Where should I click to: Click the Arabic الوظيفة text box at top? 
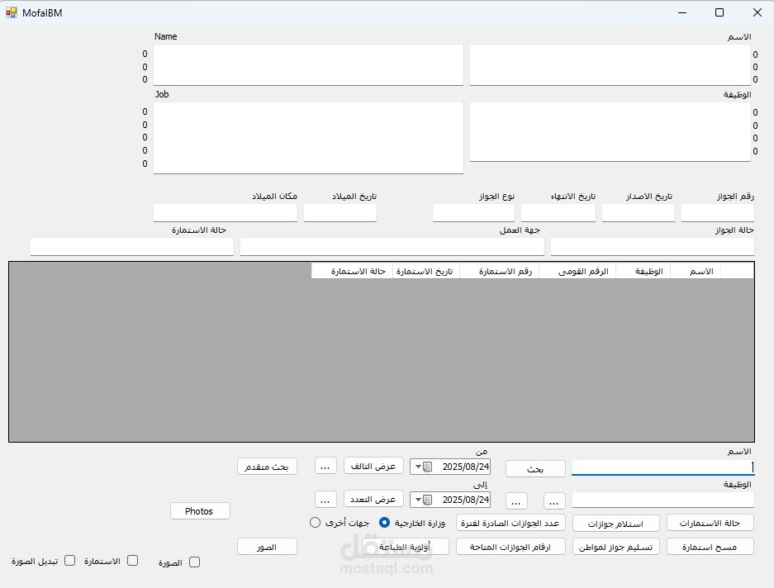(x=610, y=131)
